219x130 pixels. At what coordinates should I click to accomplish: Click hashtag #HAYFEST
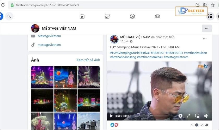pos(157,53)
